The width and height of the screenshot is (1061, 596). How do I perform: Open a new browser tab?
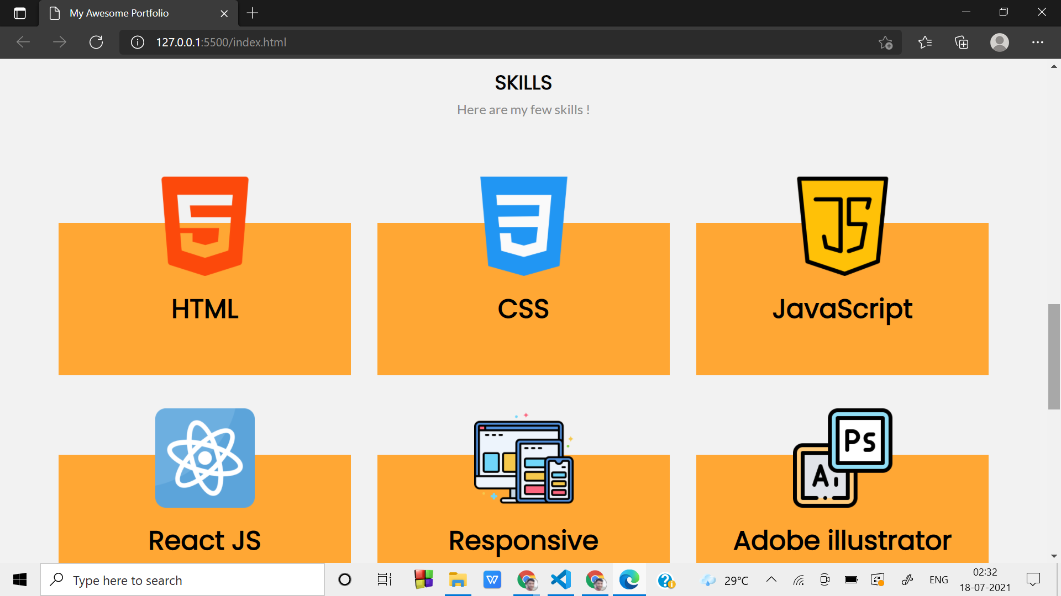coord(253,13)
